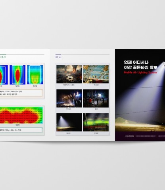Select the construction site aerial photo
Screen dimensions: 165x190
point(96,74)
